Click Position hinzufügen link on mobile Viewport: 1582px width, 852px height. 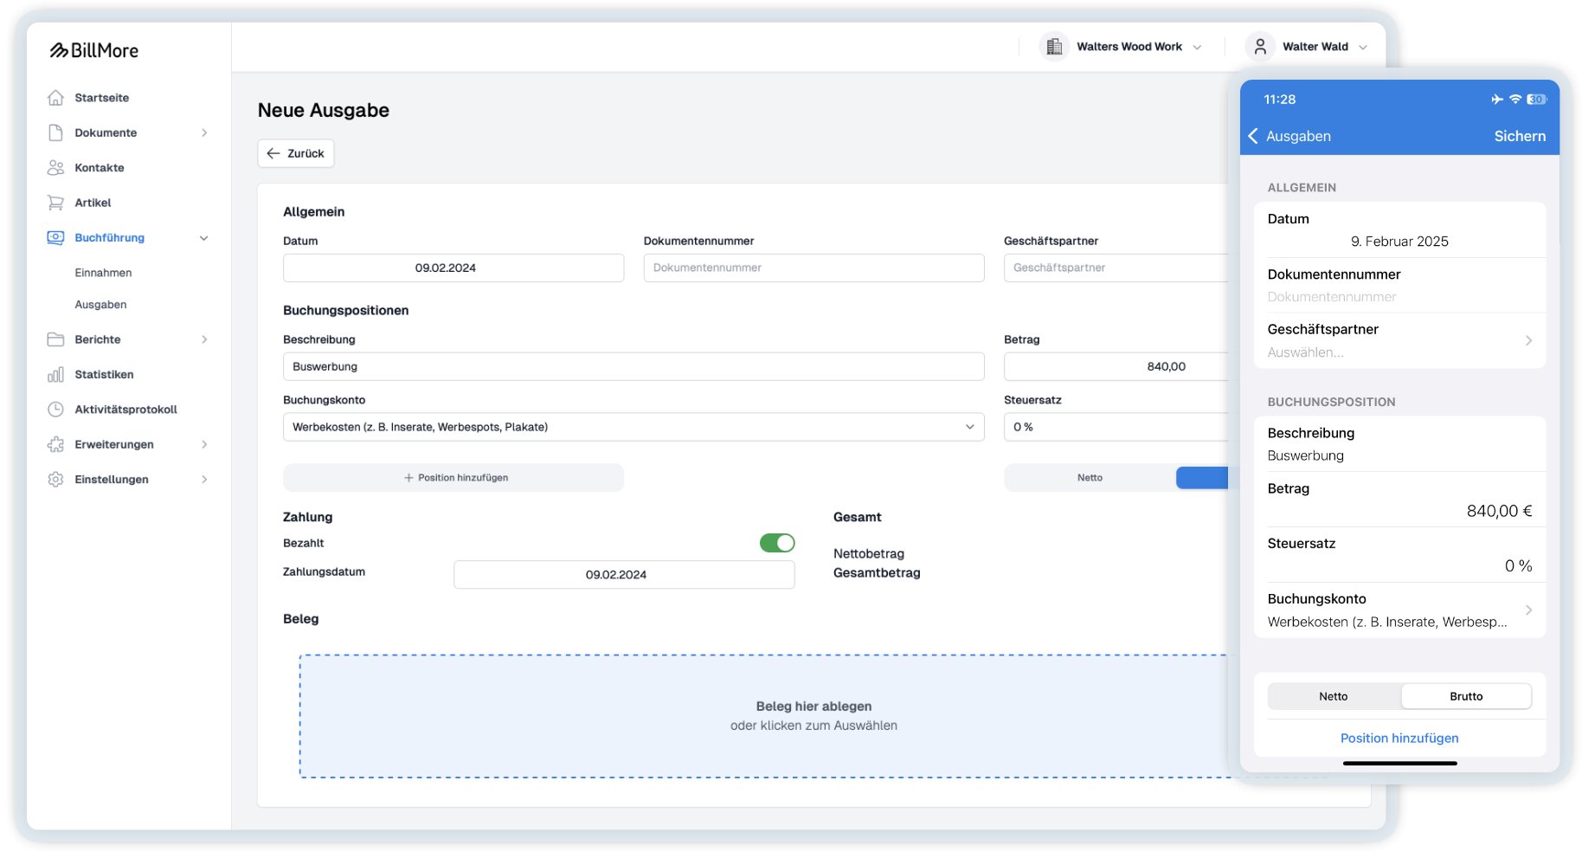pyautogui.click(x=1399, y=738)
